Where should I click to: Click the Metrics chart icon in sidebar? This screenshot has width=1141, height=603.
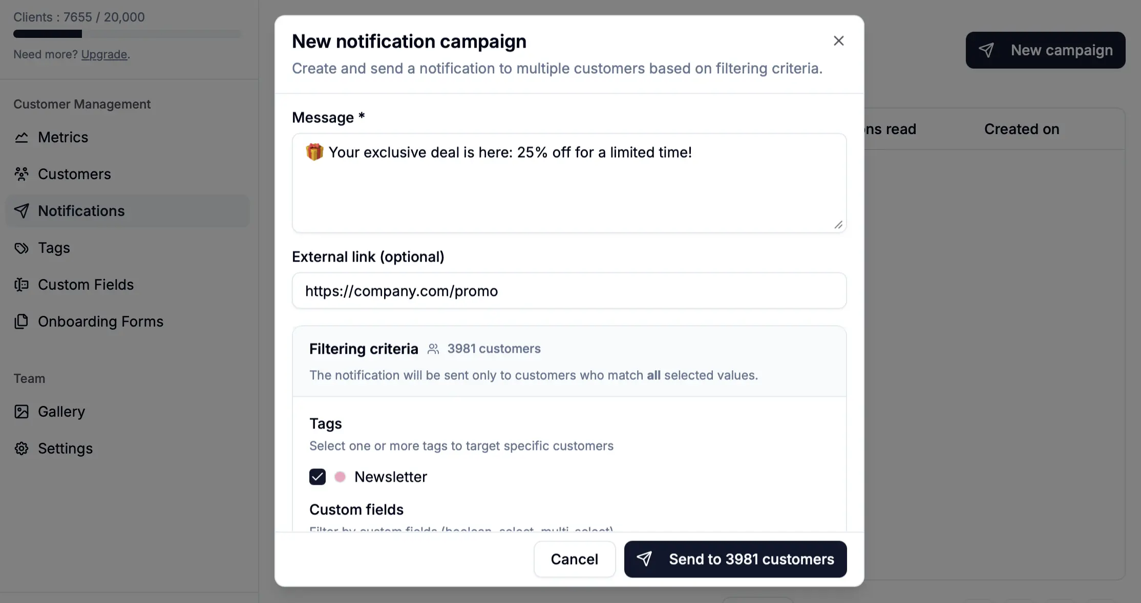coord(22,137)
